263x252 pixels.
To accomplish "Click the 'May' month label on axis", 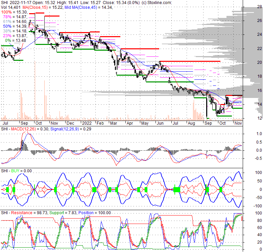I will (x=145, y=123).
